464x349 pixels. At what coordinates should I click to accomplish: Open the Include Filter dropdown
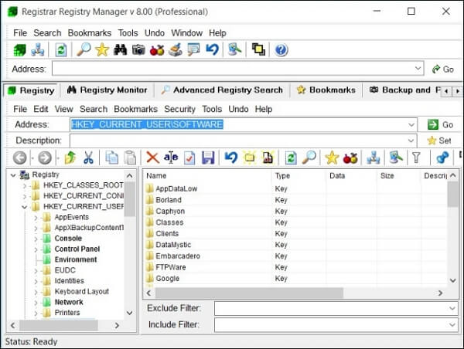coord(452,325)
